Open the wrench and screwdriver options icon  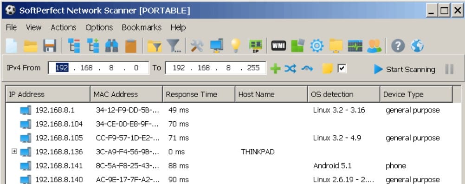tap(197, 46)
